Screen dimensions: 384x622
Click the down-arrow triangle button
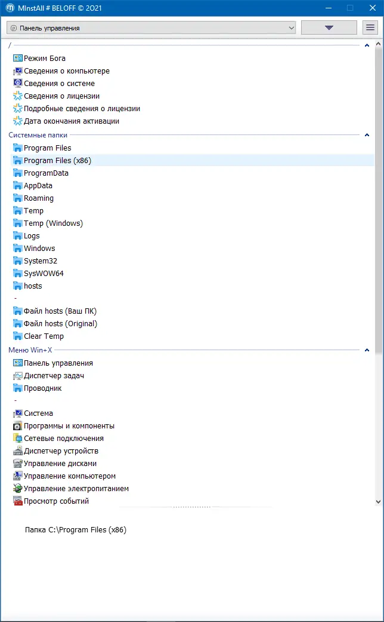(329, 27)
